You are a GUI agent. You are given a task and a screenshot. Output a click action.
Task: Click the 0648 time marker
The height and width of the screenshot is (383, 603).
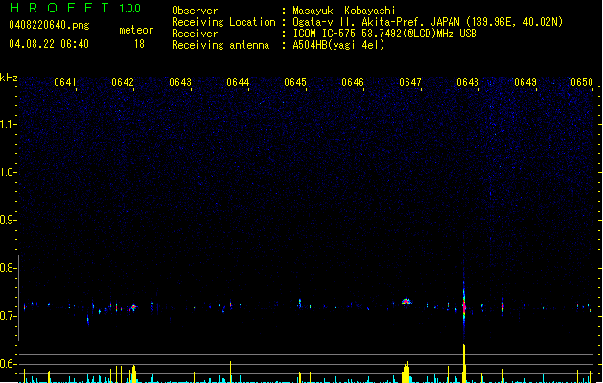click(468, 82)
